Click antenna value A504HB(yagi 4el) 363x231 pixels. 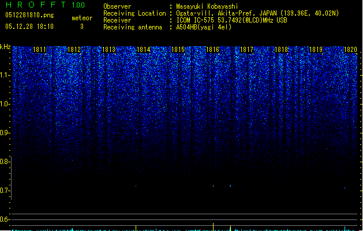tap(204, 27)
